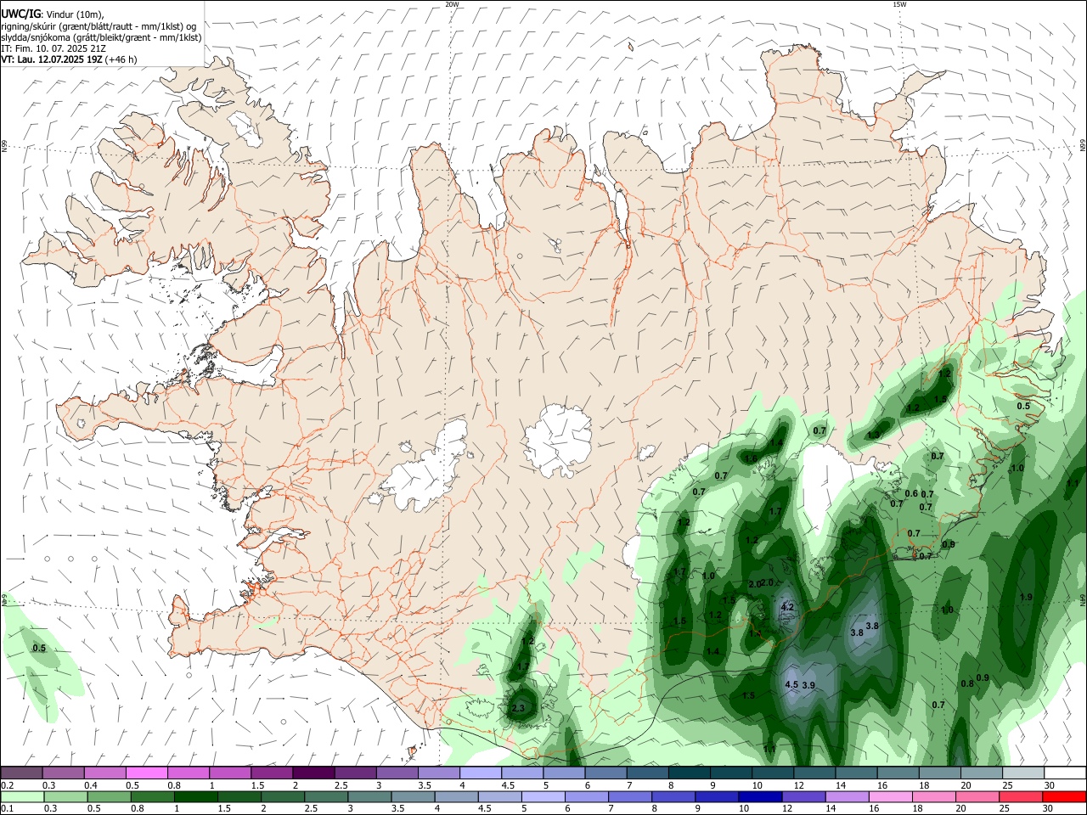The image size is (1087, 815).
Task: Select the 66N latitude label on right edge
Action: 1083,146
